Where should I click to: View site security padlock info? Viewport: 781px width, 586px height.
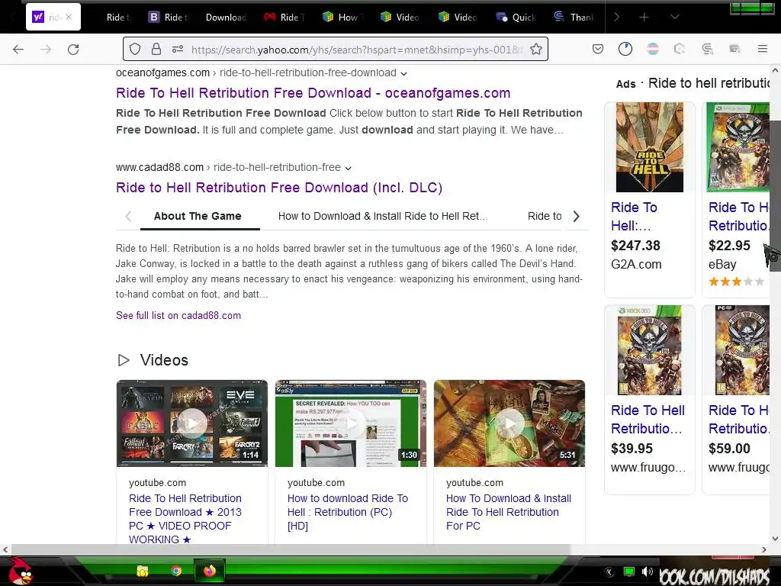click(x=156, y=49)
